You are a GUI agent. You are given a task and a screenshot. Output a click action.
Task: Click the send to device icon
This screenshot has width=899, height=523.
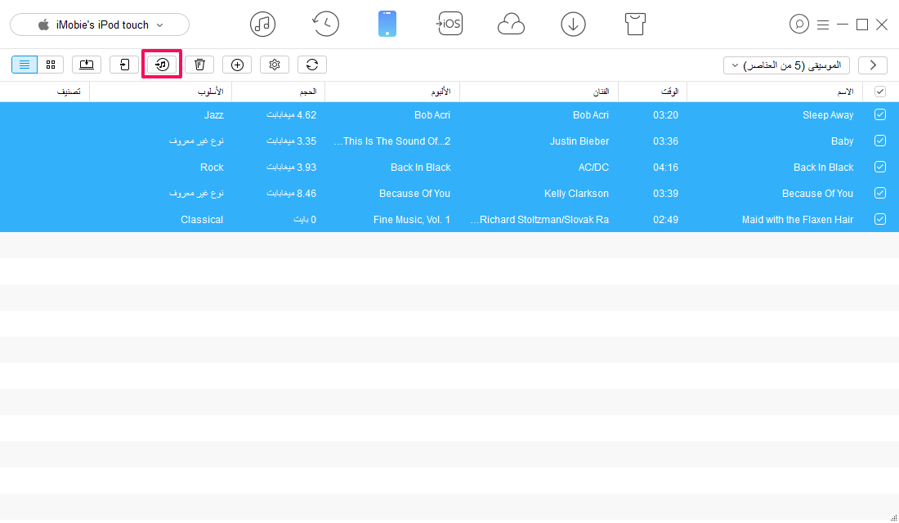tap(124, 65)
